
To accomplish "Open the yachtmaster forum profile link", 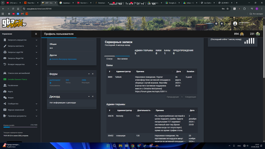I will 55,80.
